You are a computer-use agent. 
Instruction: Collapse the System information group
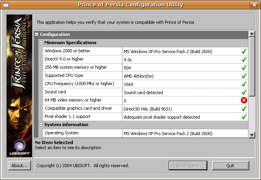click(41, 125)
